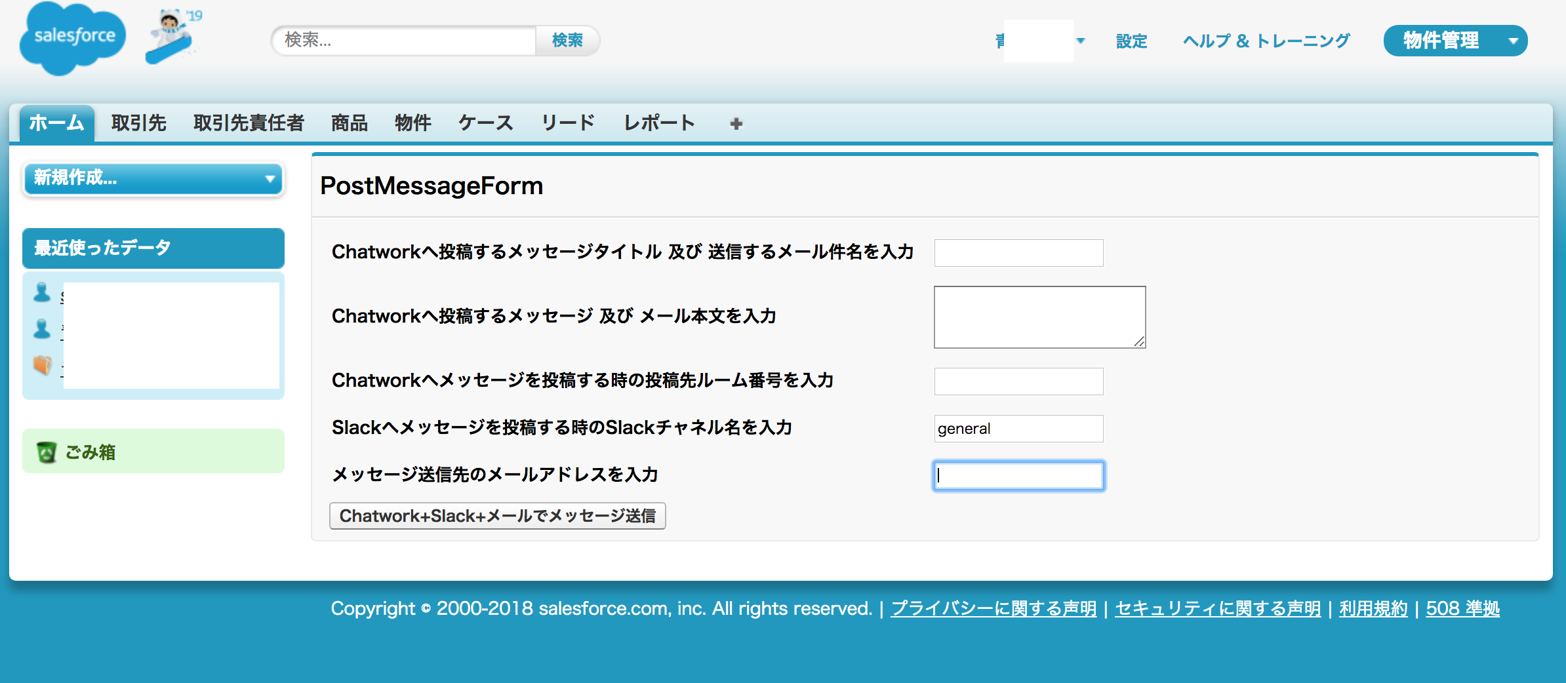
Task: Click the orange briefcase icon in recent items
Action: [x=43, y=364]
